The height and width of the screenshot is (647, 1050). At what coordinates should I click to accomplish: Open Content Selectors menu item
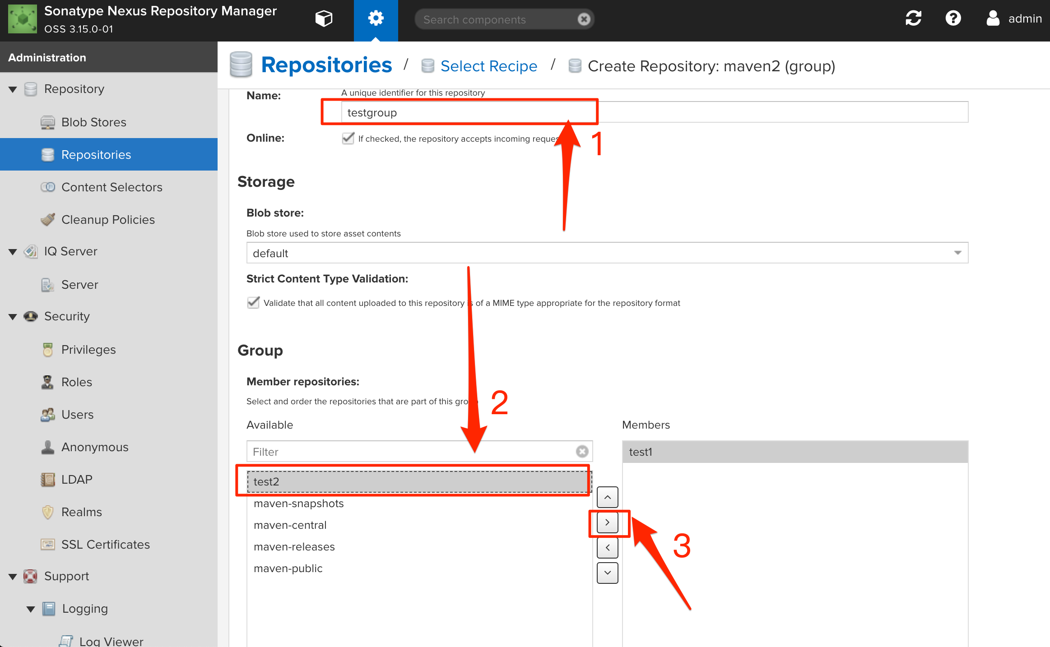tap(108, 187)
